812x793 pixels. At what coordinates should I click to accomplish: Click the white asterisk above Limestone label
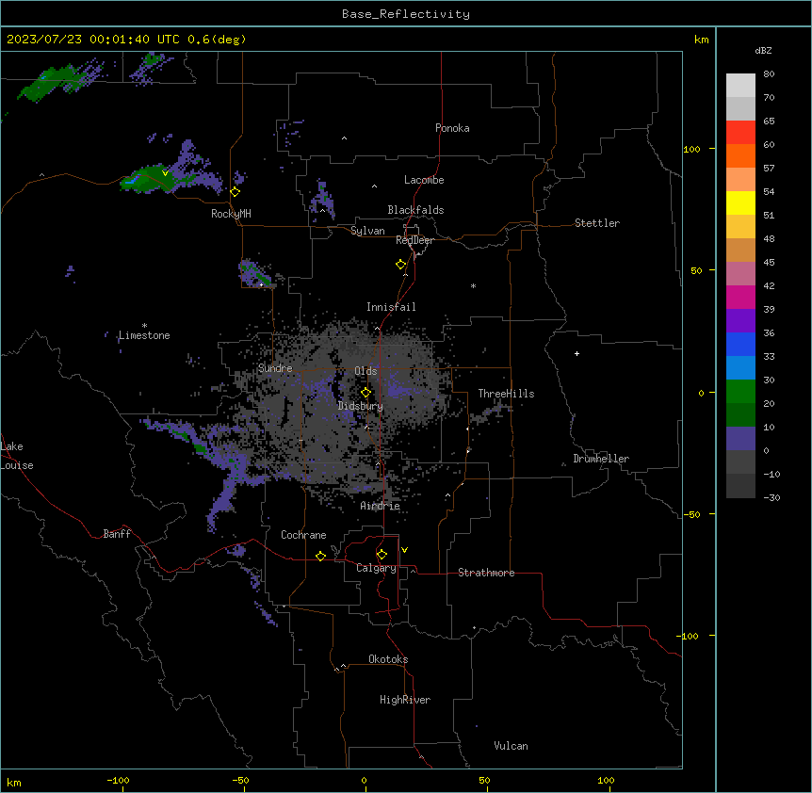tap(144, 326)
